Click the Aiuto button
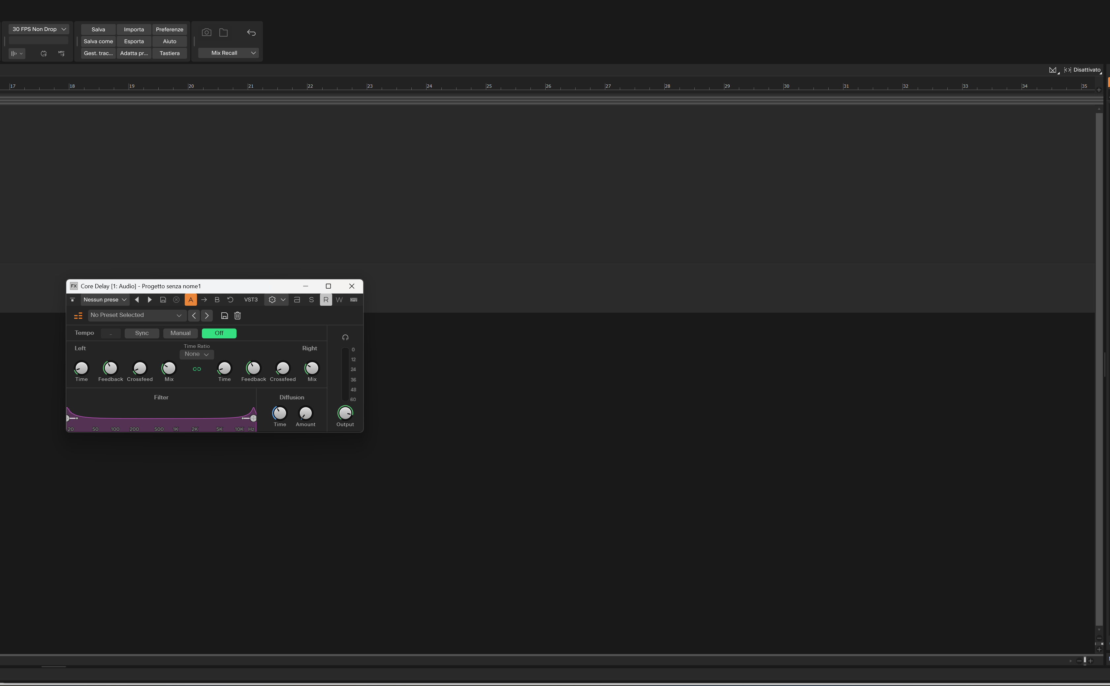 [x=170, y=41]
